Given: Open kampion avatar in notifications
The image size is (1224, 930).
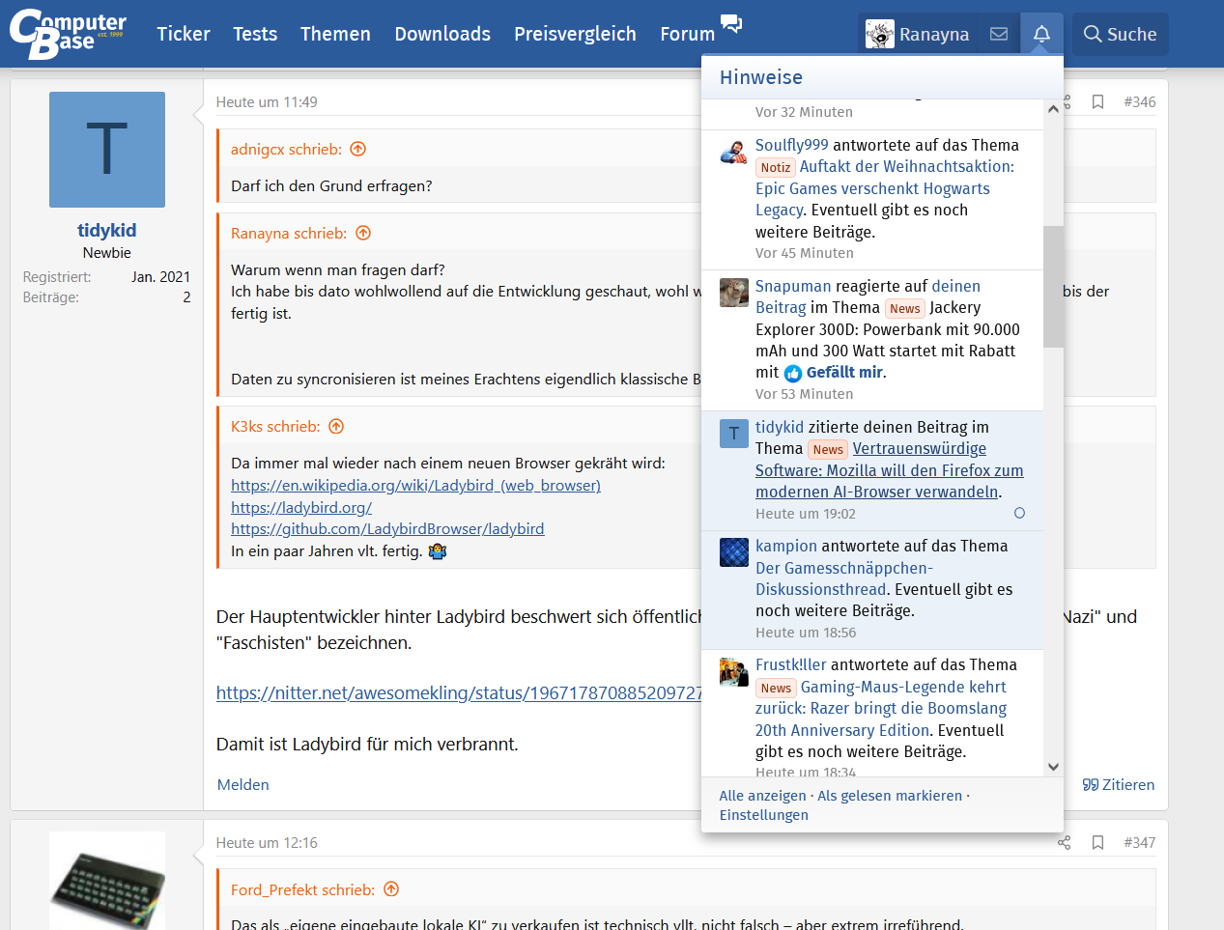Looking at the screenshot, I should (x=734, y=552).
